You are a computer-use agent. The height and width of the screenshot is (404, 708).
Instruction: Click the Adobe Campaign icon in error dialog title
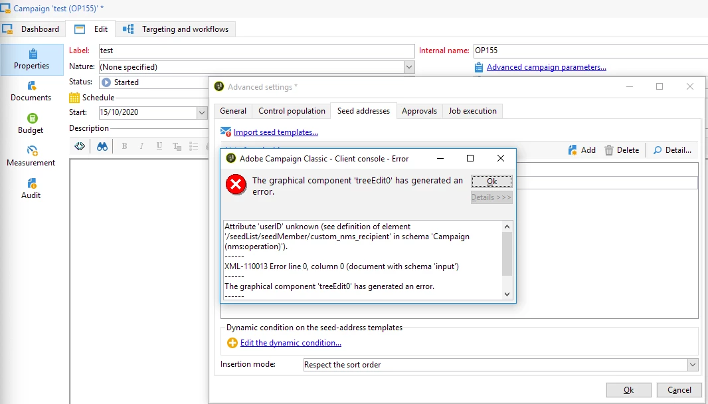pos(231,158)
